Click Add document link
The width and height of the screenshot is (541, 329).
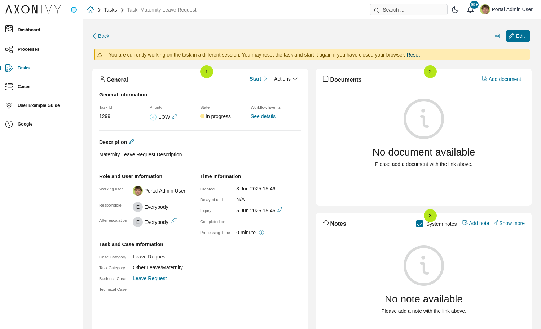[501, 79]
